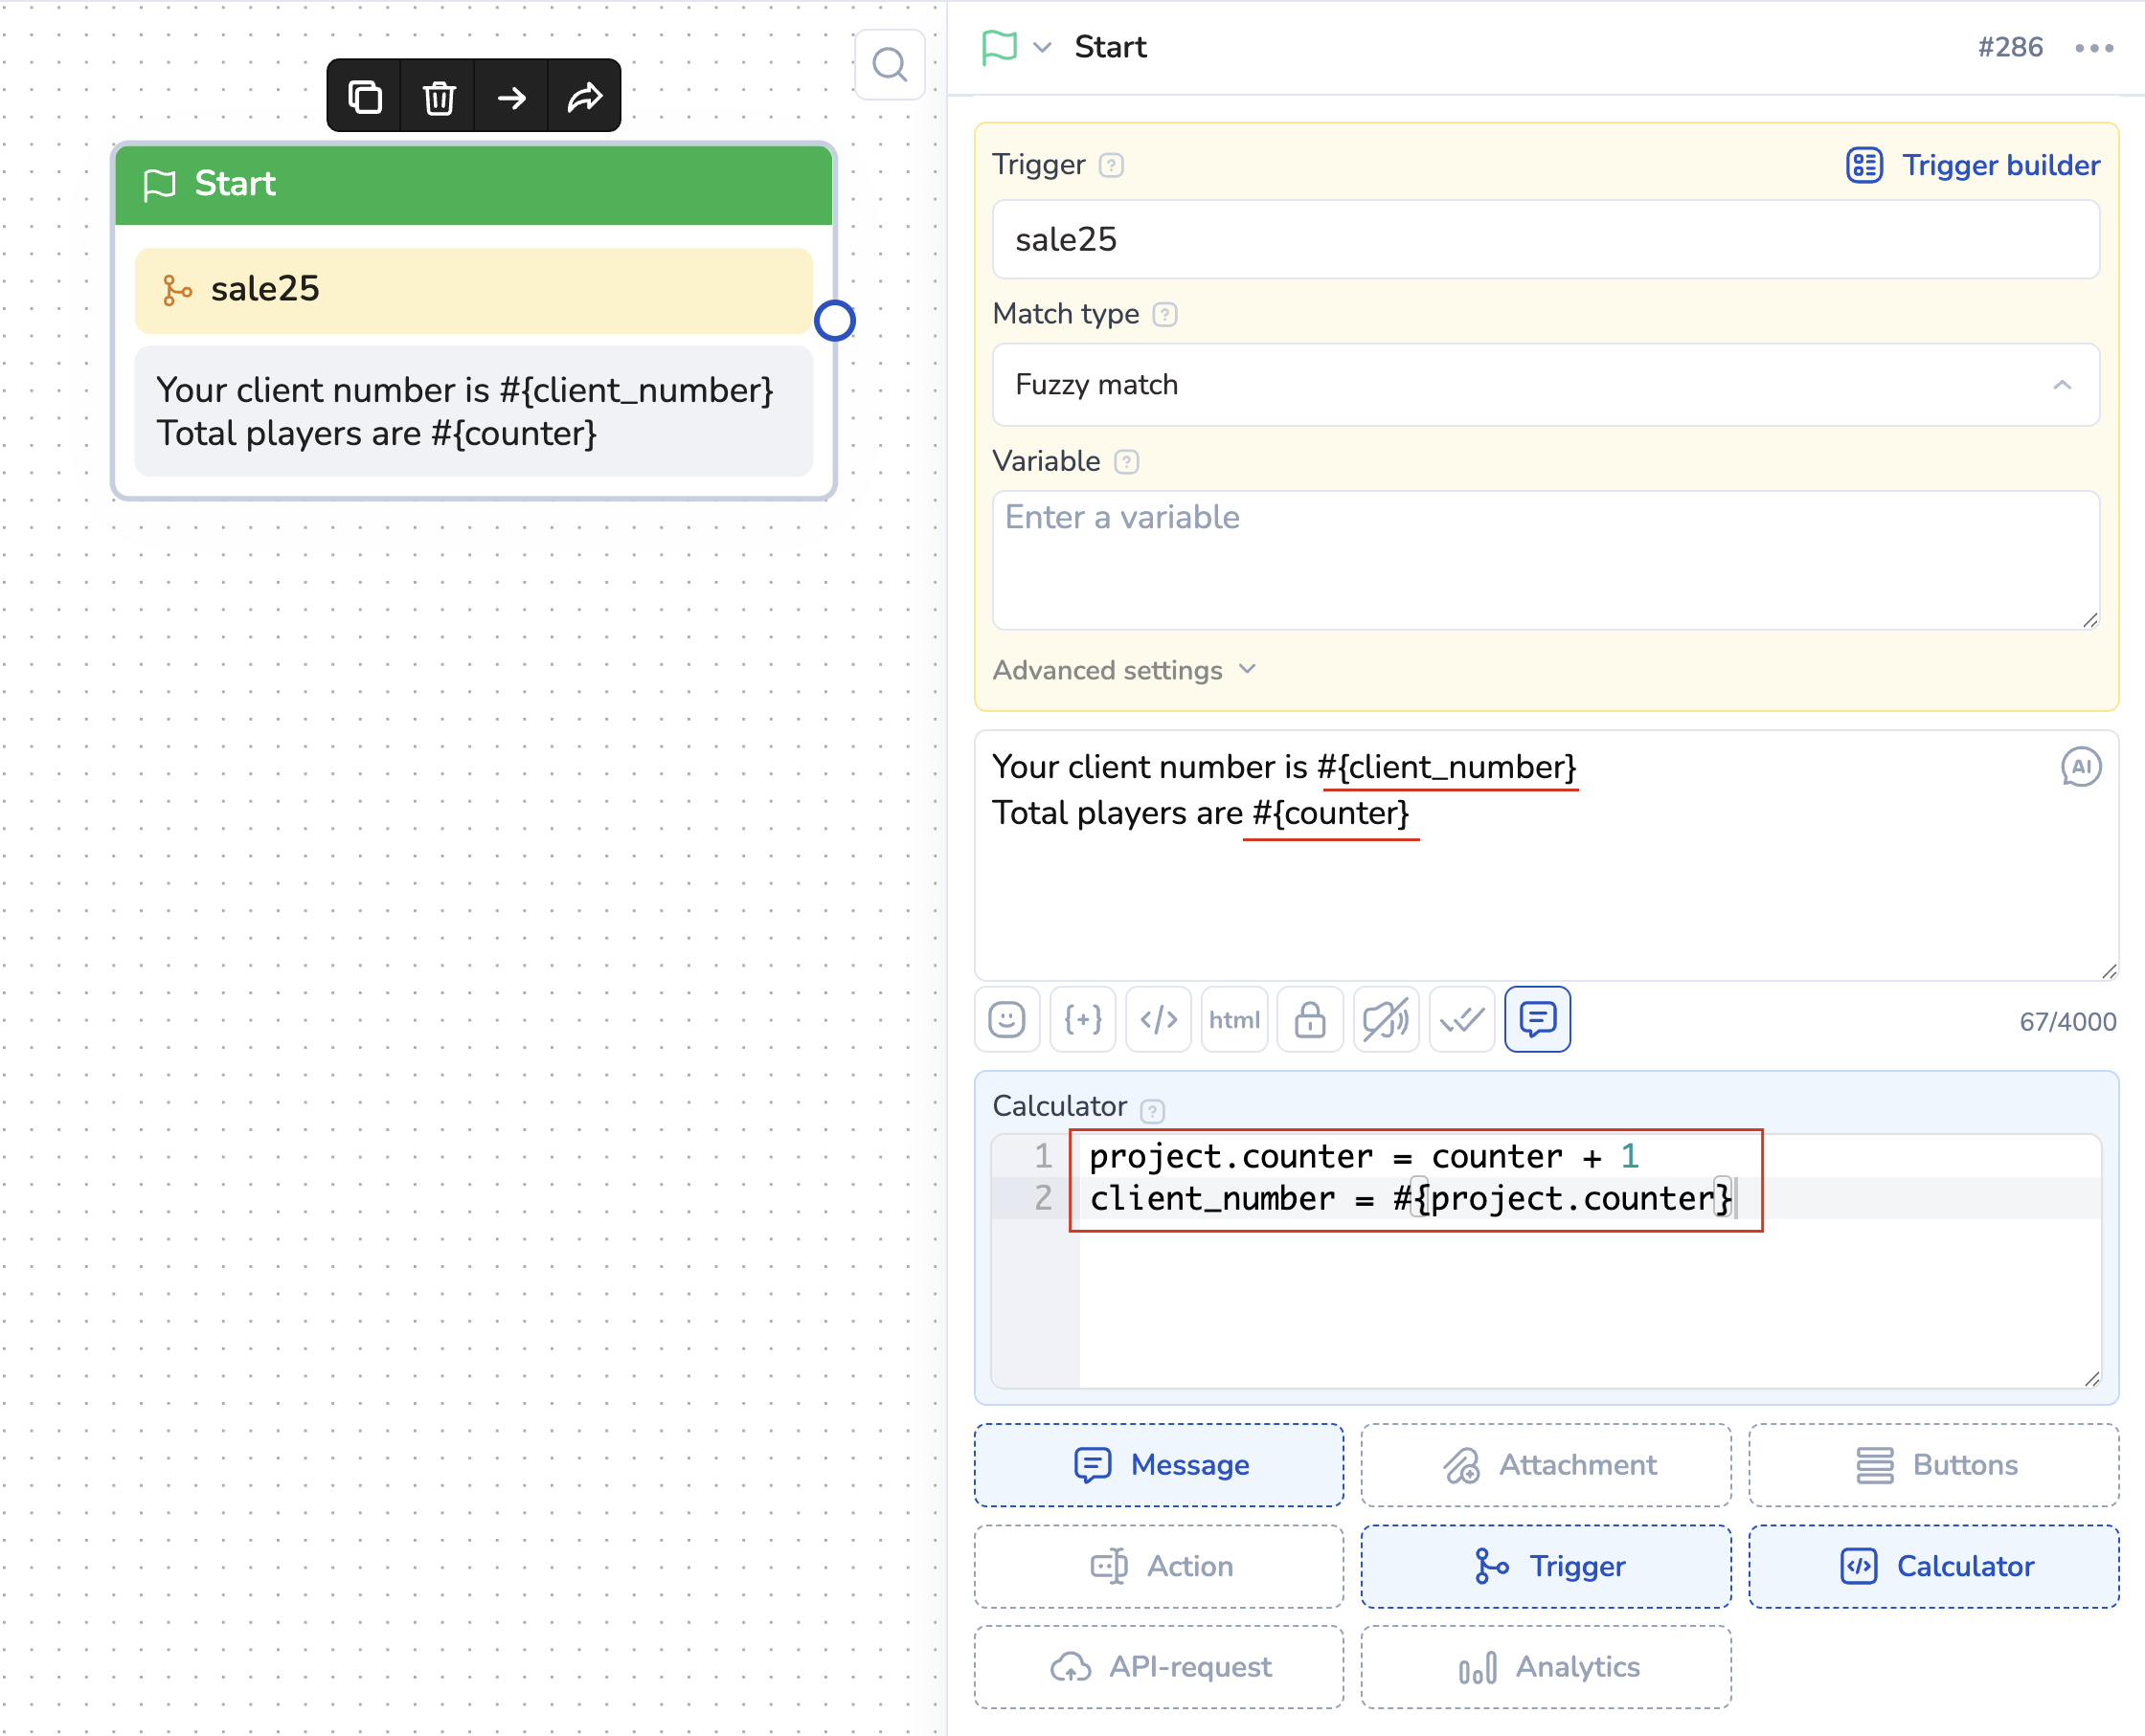Click the Enter a variable field
The width and height of the screenshot is (2145, 1736).
(x=1545, y=559)
